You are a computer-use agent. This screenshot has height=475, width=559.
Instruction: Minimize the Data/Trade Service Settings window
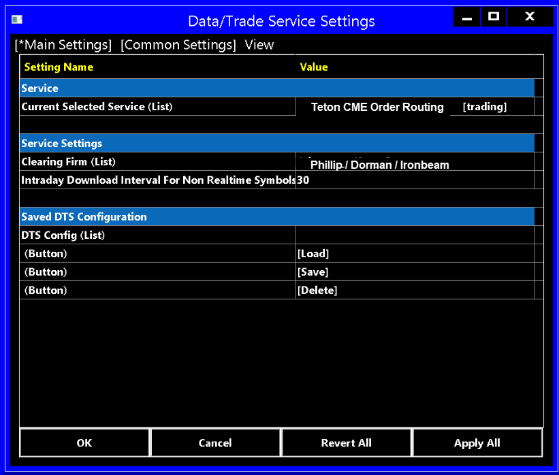(467, 18)
